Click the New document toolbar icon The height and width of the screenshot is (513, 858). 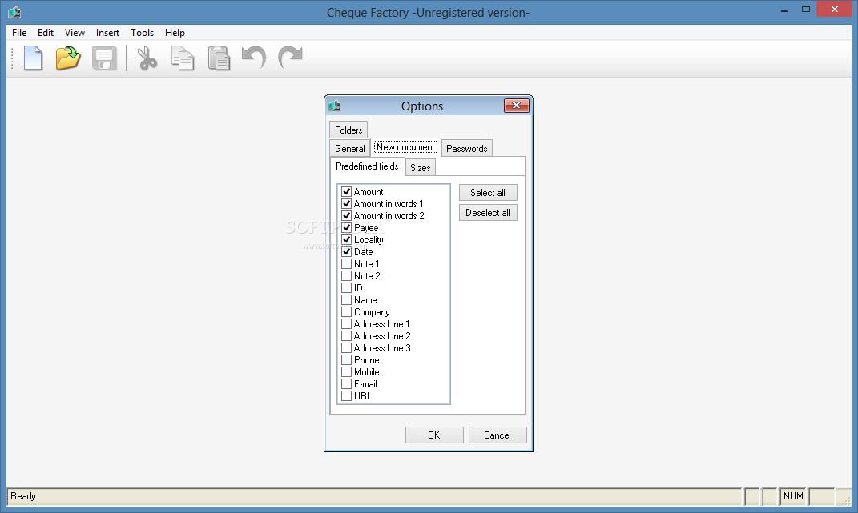[33, 58]
